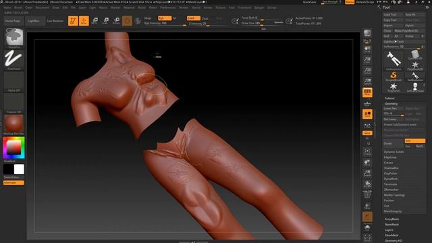The width and height of the screenshot is (432, 243).
Task: Open the Material menu
Action: pyautogui.click(x=129, y=7)
